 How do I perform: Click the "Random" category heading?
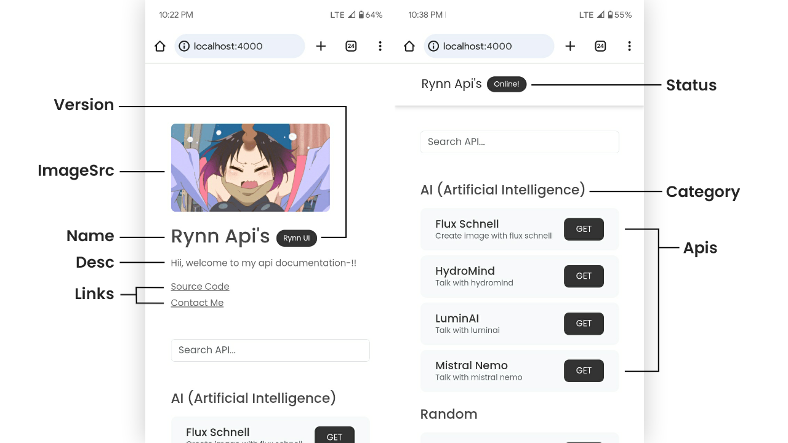449,414
